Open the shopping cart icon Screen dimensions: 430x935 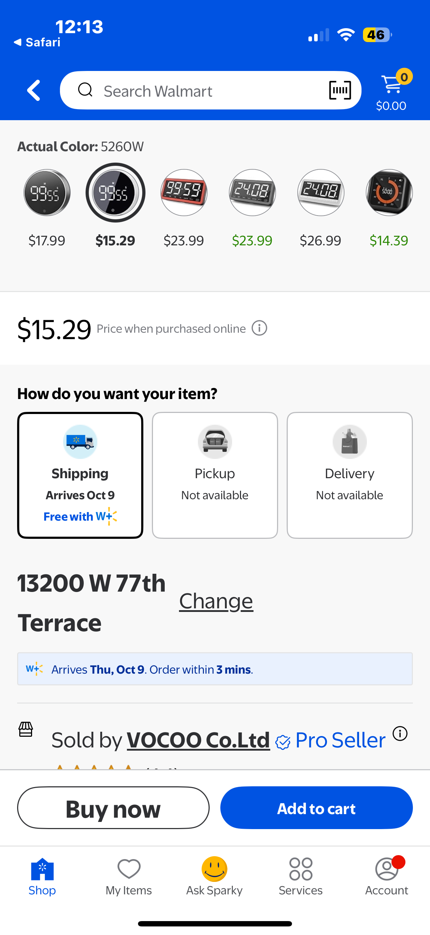coord(392,85)
